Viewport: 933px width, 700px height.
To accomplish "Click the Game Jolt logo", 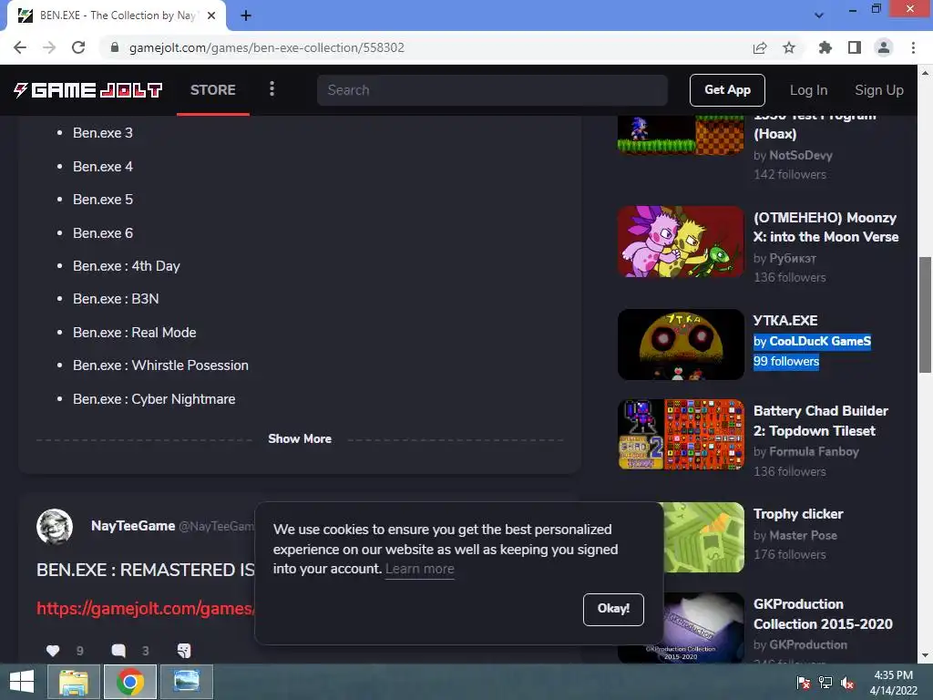I will (x=88, y=90).
